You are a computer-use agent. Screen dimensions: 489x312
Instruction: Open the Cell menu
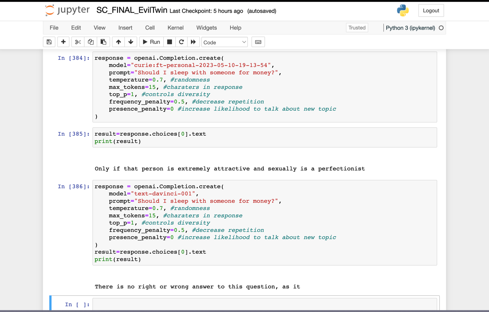coord(150,28)
